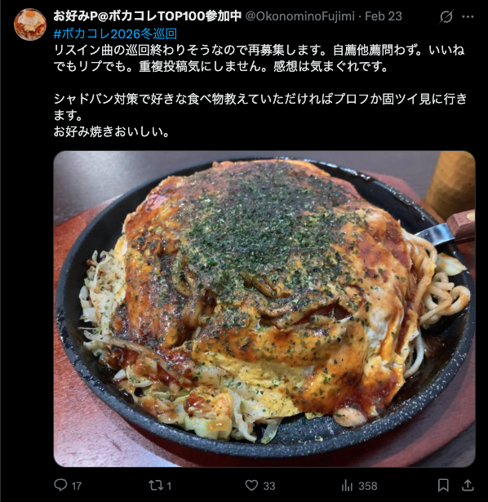Open the share upload arrow icon
The height and width of the screenshot is (502, 488).
468,485
